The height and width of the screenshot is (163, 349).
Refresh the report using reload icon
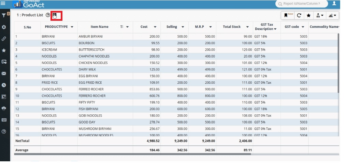pos(299,15)
